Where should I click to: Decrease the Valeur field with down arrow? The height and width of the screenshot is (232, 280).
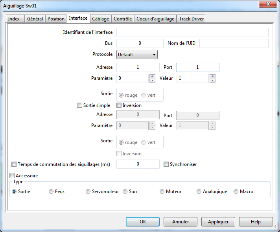point(212,81)
